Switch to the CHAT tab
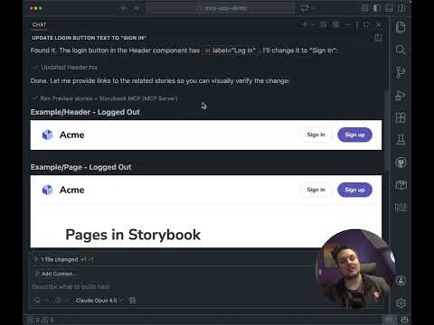The width and height of the screenshot is (434, 325). pos(40,25)
